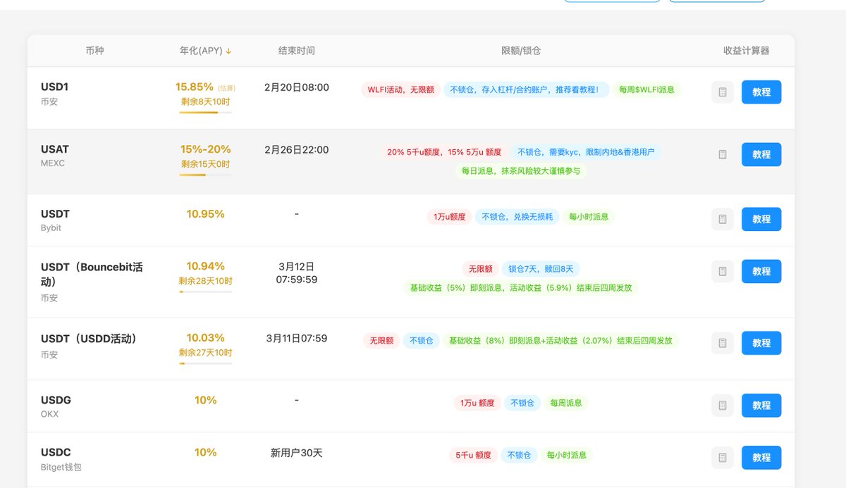Click the '无限额' tag in Bouncebit row

pyautogui.click(x=480, y=269)
